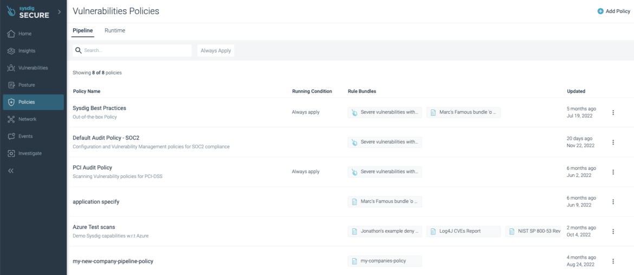
Task: Click the Rule Bundles column header
Action: point(362,91)
